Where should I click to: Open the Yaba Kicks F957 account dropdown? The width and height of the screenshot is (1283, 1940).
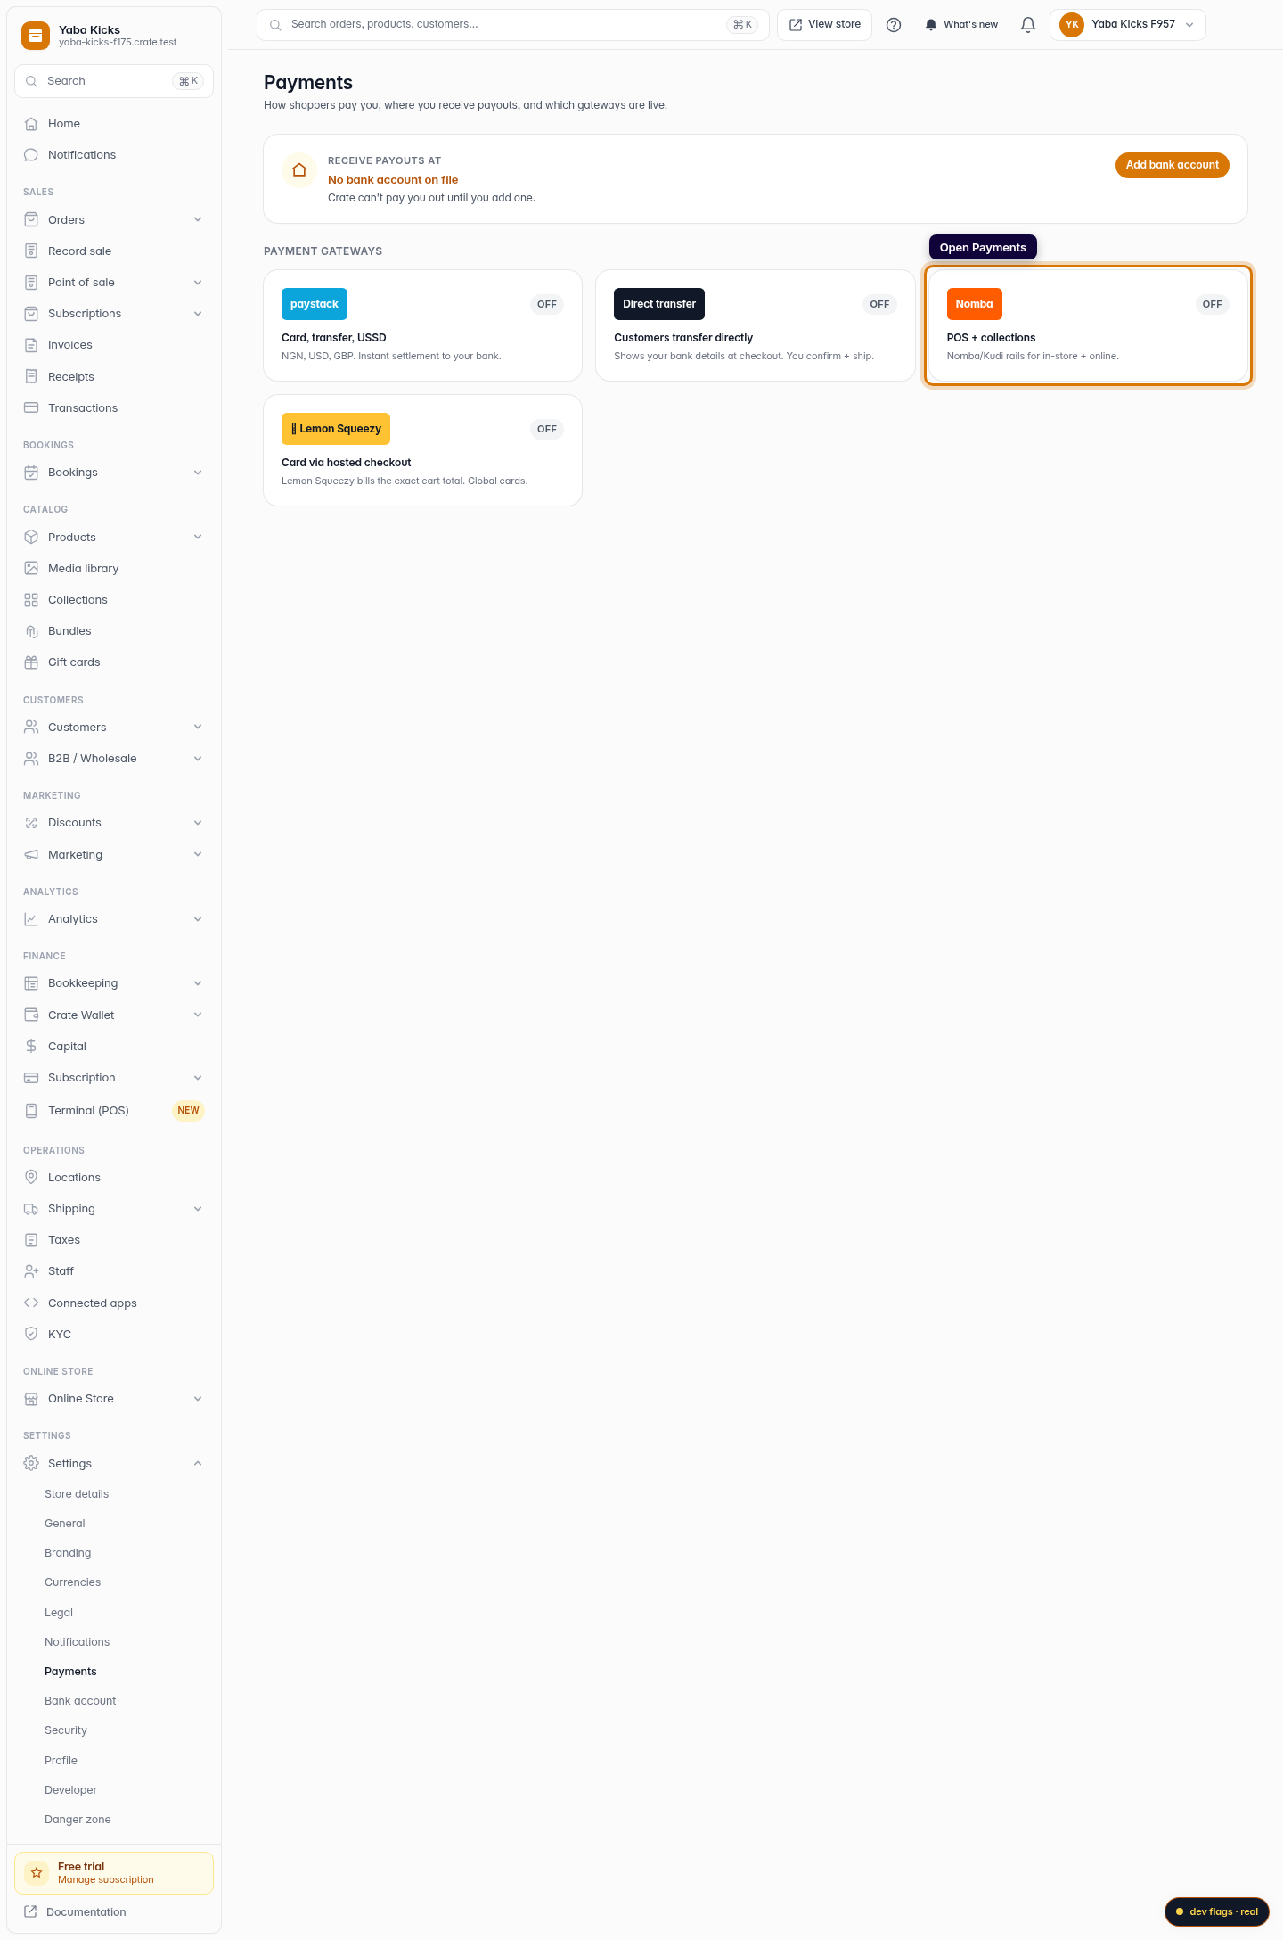pos(1128,25)
